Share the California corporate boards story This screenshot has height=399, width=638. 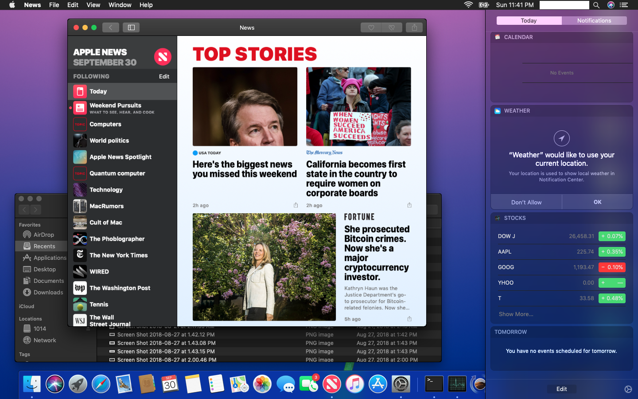coord(409,205)
